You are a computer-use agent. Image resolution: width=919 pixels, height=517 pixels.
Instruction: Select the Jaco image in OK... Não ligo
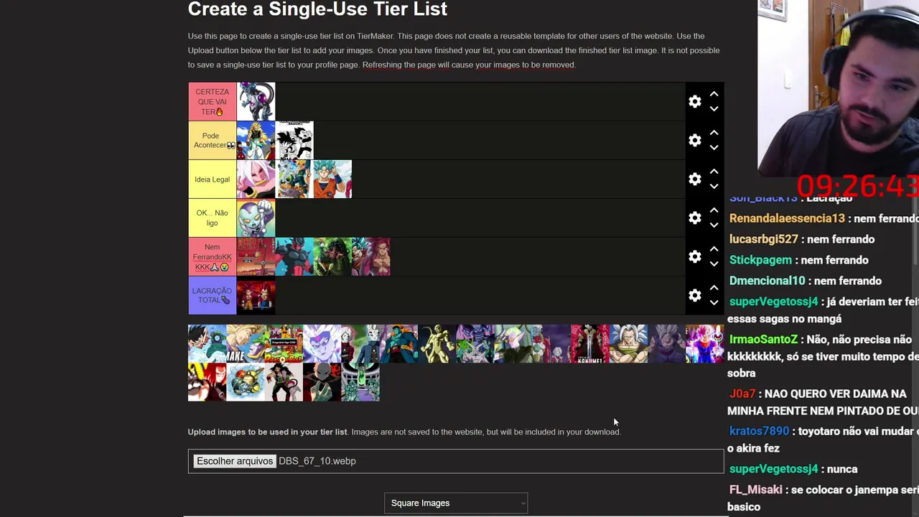click(x=256, y=218)
